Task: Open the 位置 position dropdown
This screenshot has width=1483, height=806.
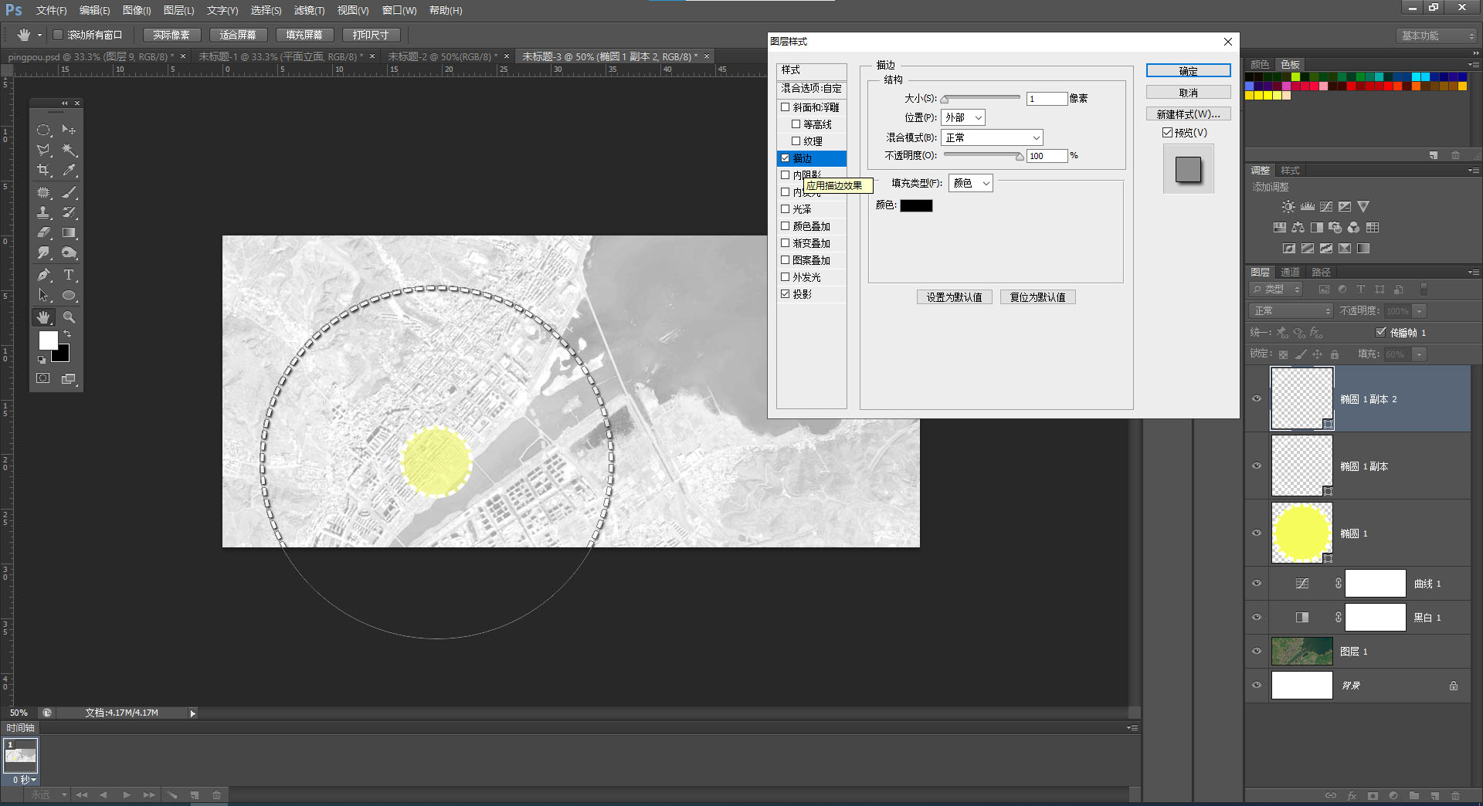Action: click(962, 117)
